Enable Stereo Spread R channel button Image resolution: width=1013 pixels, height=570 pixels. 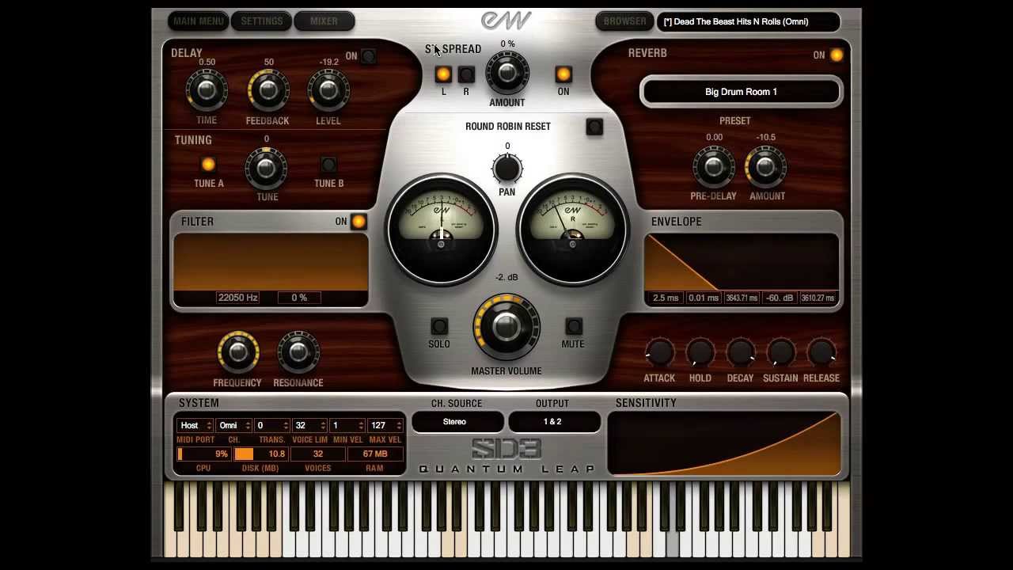466,74
